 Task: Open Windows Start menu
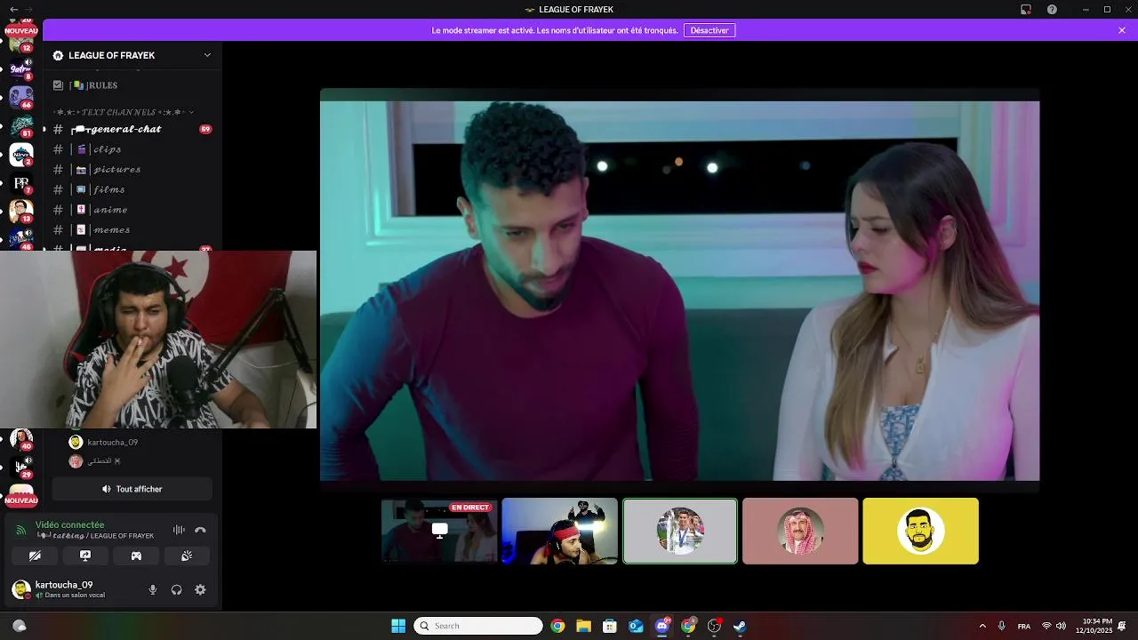point(398,626)
